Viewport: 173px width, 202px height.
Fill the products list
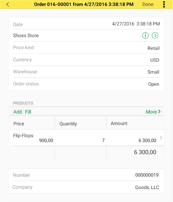point(28,112)
